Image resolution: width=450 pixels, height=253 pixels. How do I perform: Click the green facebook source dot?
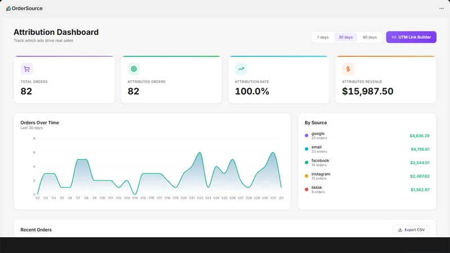tap(307, 162)
